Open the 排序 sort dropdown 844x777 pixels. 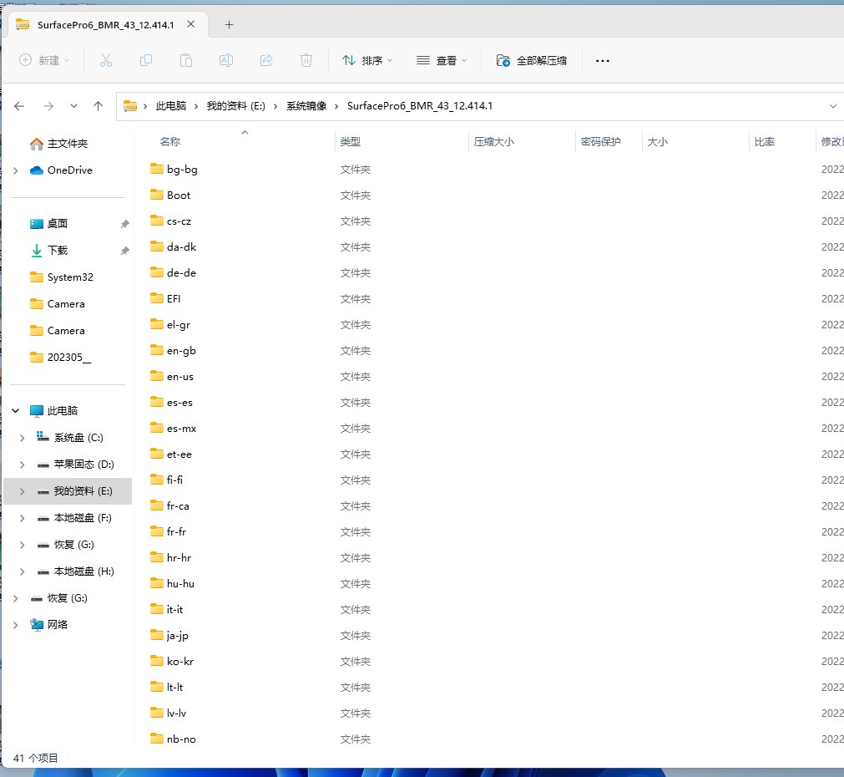(x=367, y=60)
